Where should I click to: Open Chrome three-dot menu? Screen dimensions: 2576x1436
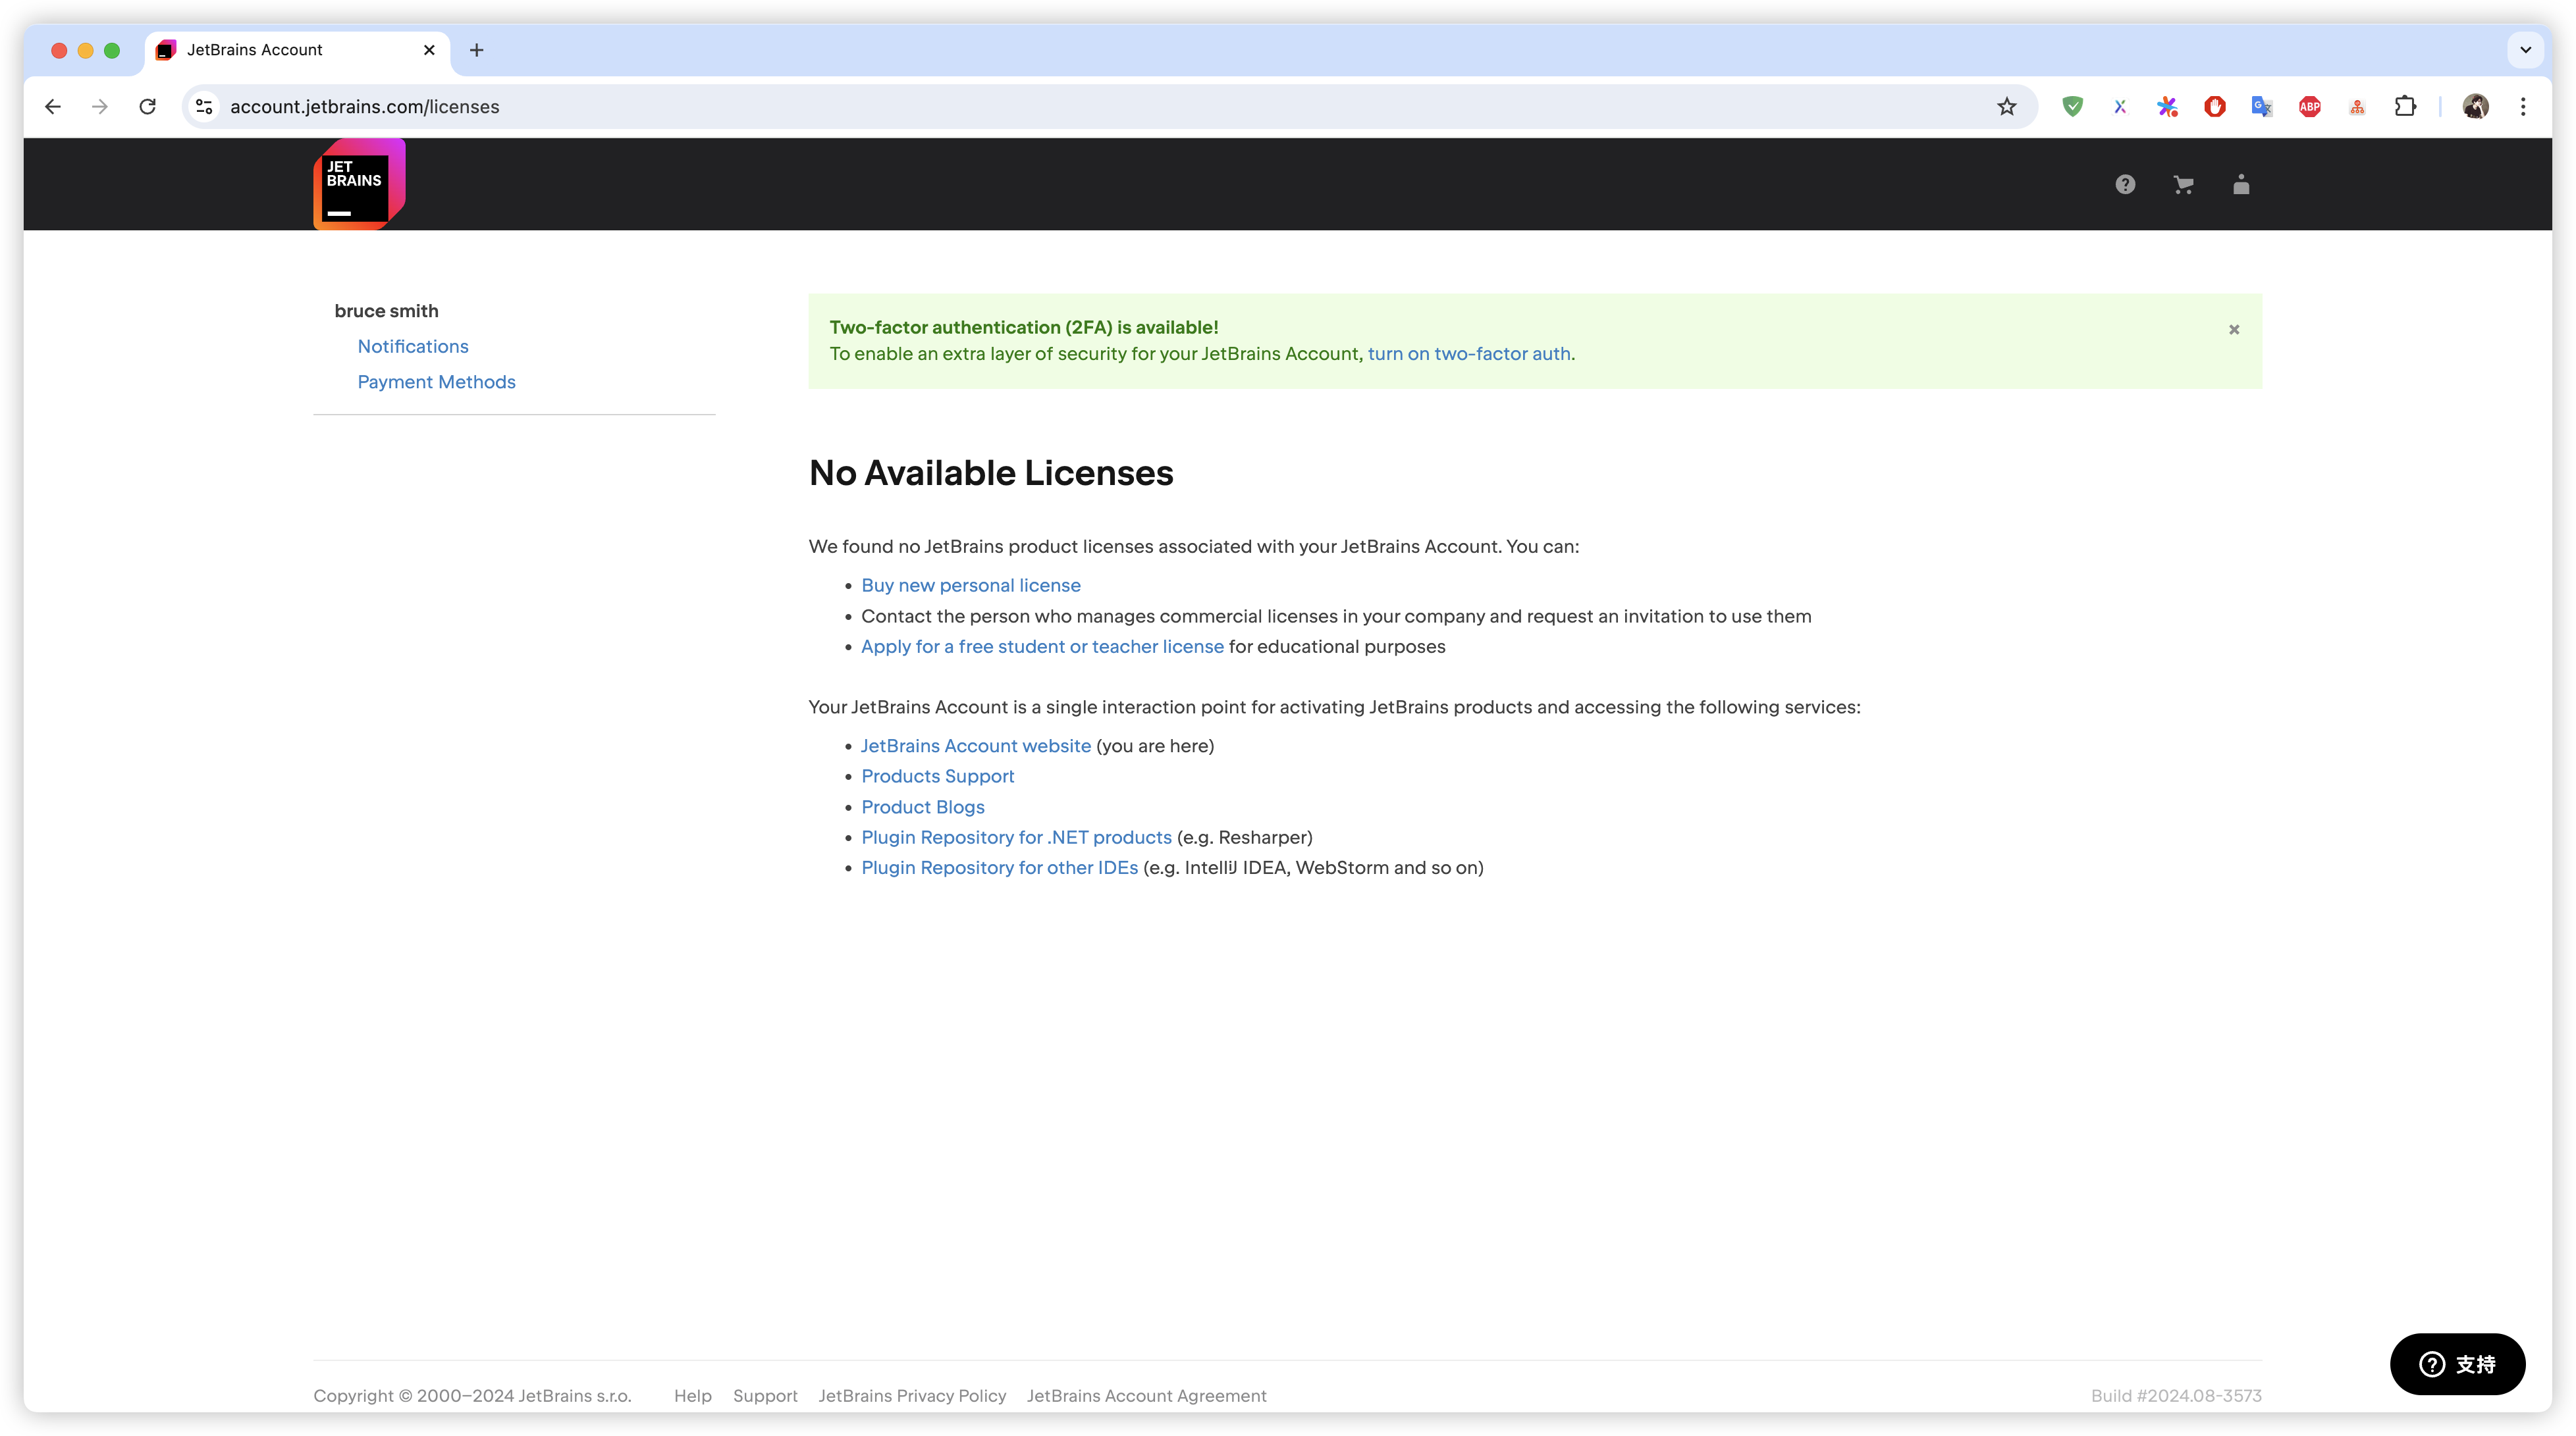2523,107
